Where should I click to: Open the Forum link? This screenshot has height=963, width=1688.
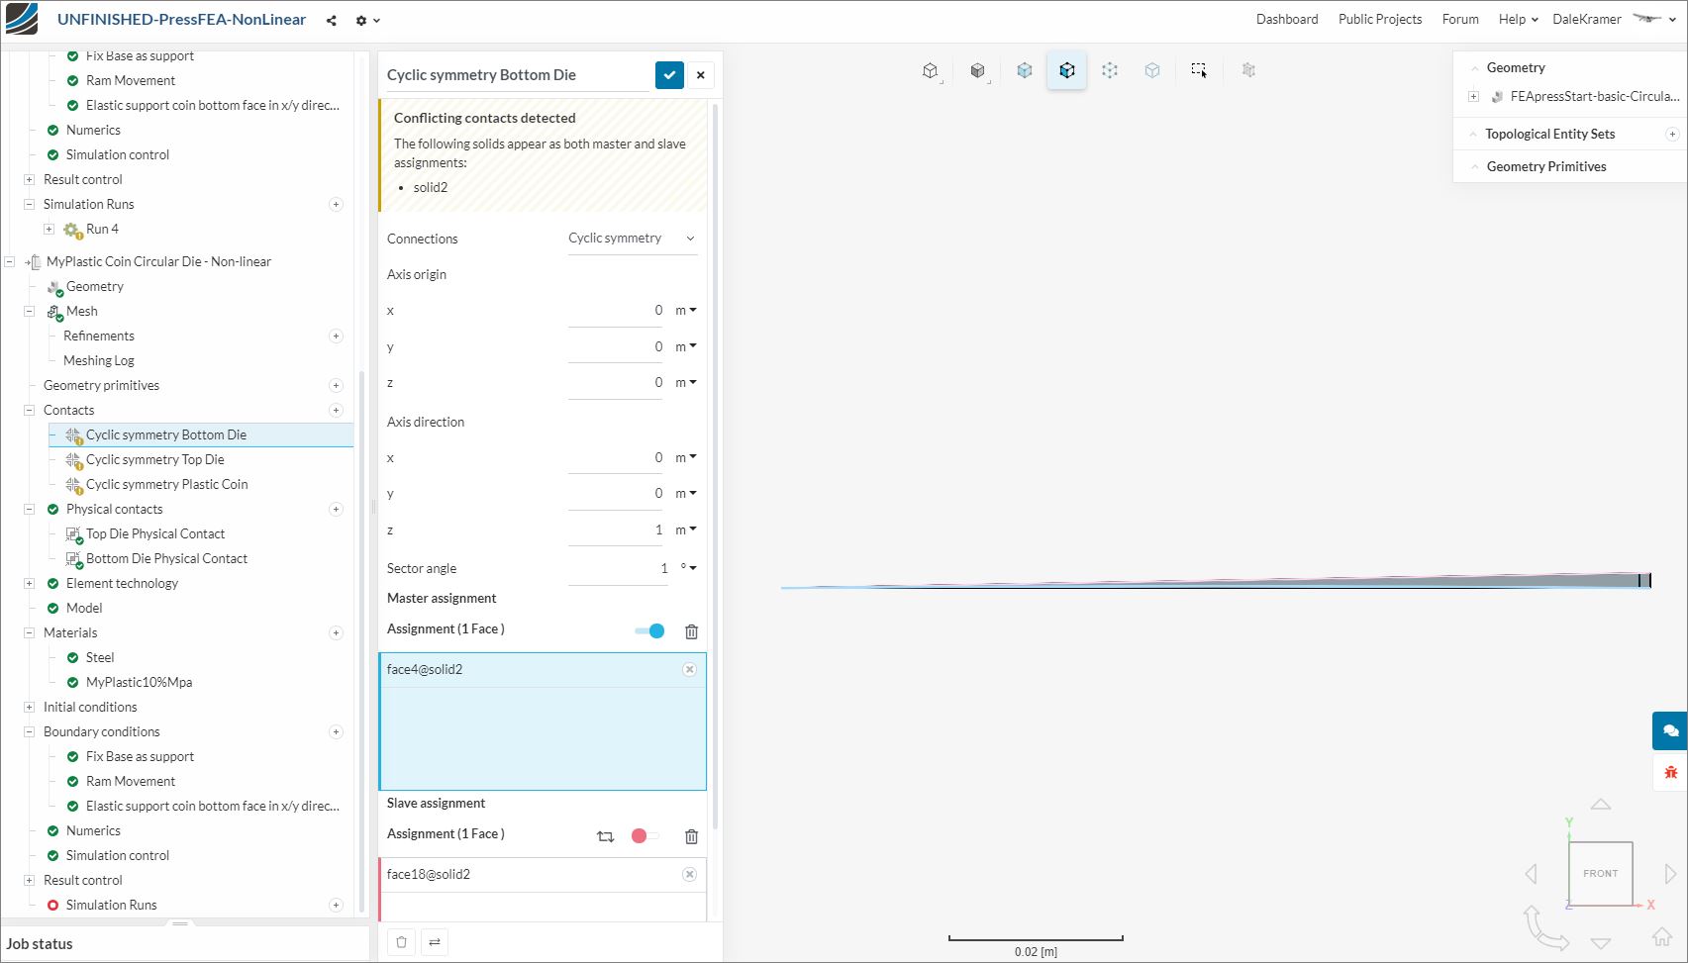[1460, 19]
